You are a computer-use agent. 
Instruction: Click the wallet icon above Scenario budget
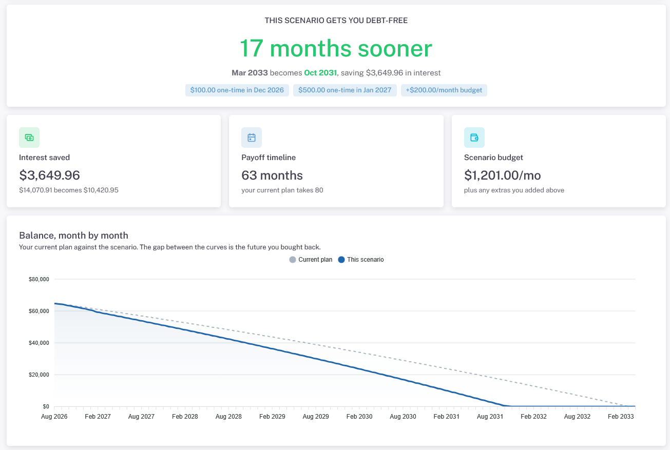point(474,138)
